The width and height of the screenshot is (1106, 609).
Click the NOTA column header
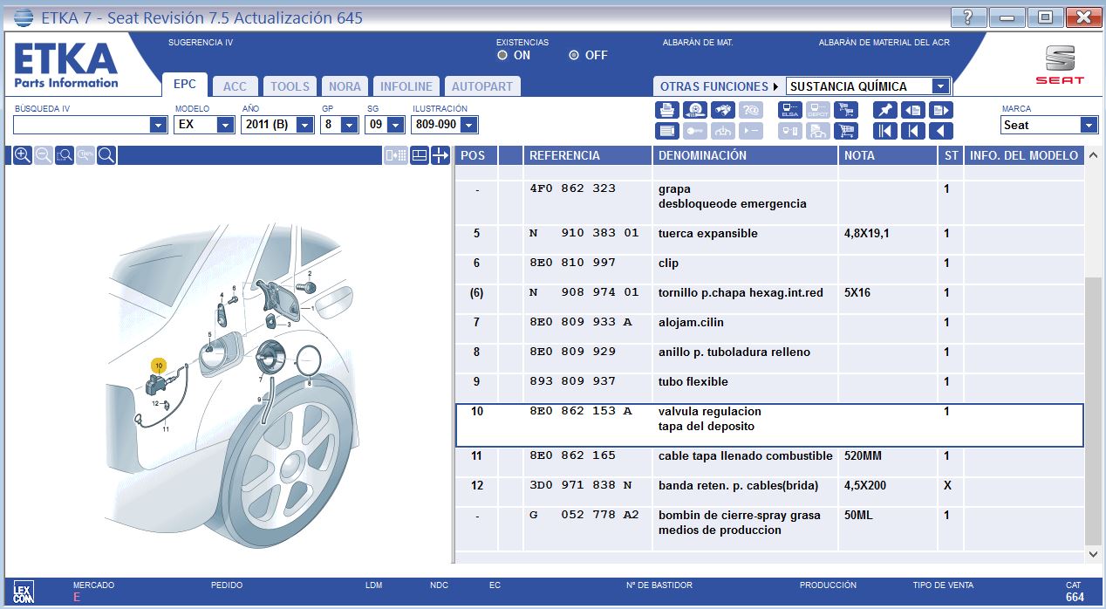coord(888,155)
